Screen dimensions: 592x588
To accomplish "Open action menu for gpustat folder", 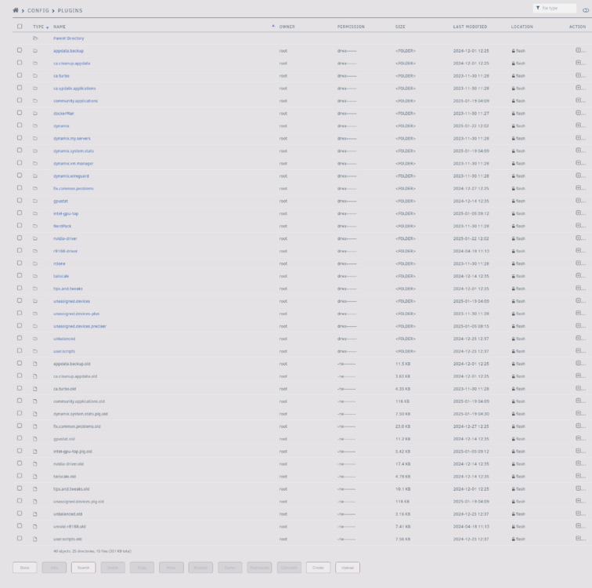I will (x=580, y=201).
